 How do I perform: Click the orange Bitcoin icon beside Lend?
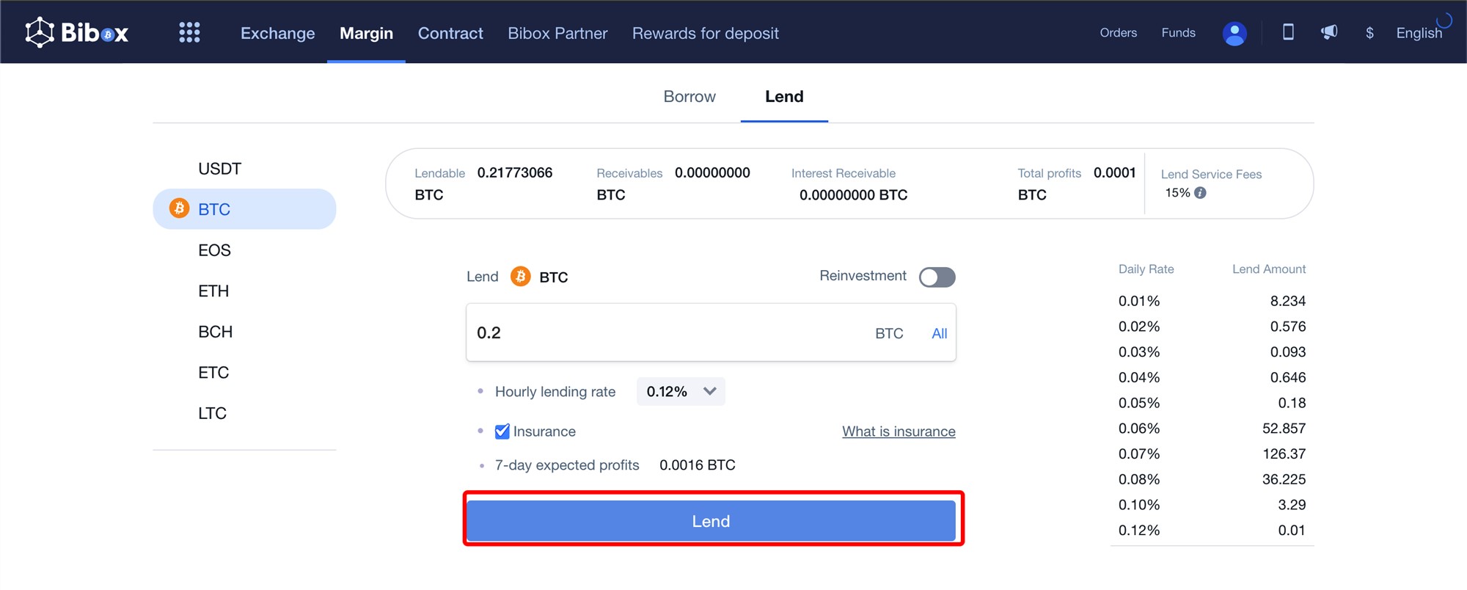[520, 277]
